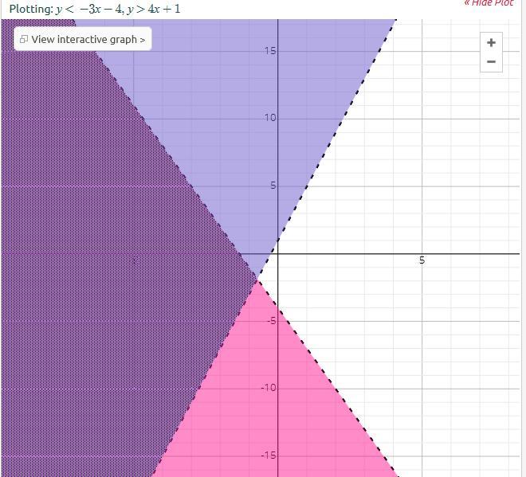Click the positive y-axis label 5

(x=273, y=186)
